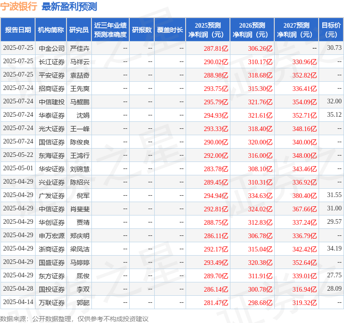Image resolution: width=344 pixels, height=323 pixels.
Task: Select the 华创证券 institution cell
Action: click(x=52, y=222)
